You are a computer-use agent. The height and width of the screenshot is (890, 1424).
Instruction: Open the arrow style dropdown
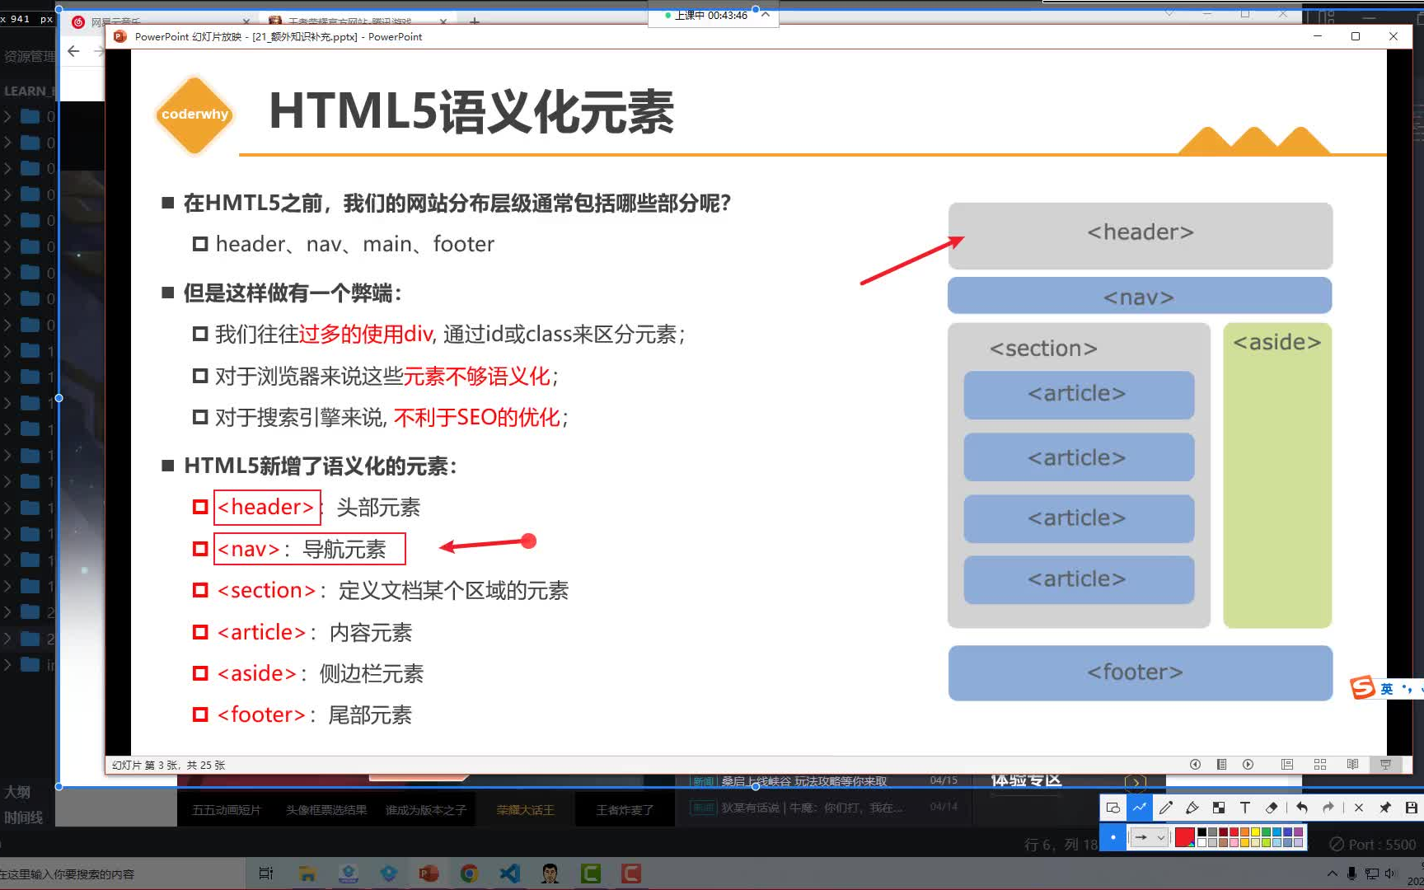click(1150, 837)
